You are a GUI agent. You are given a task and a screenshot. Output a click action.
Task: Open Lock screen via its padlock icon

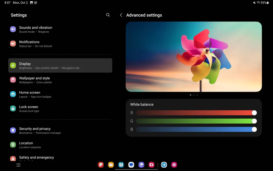pyautogui.click(x=13, y=108)
